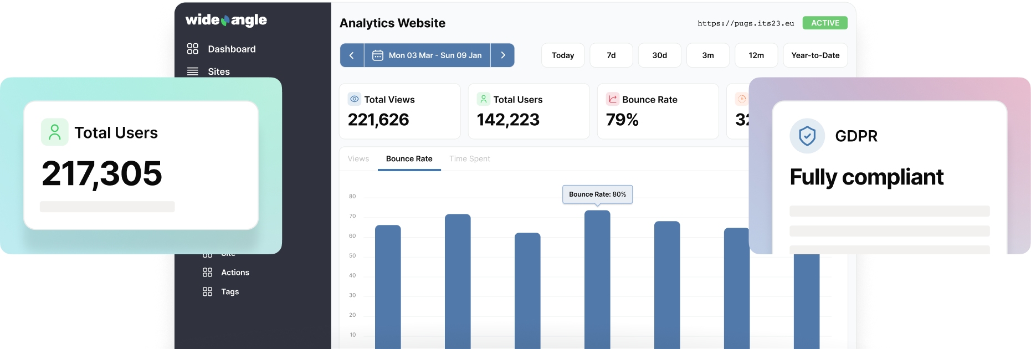This screenshot has width=1031, height=349.
Task: Click the Bounce Rate card chart icon
Action: pos(612,99)
